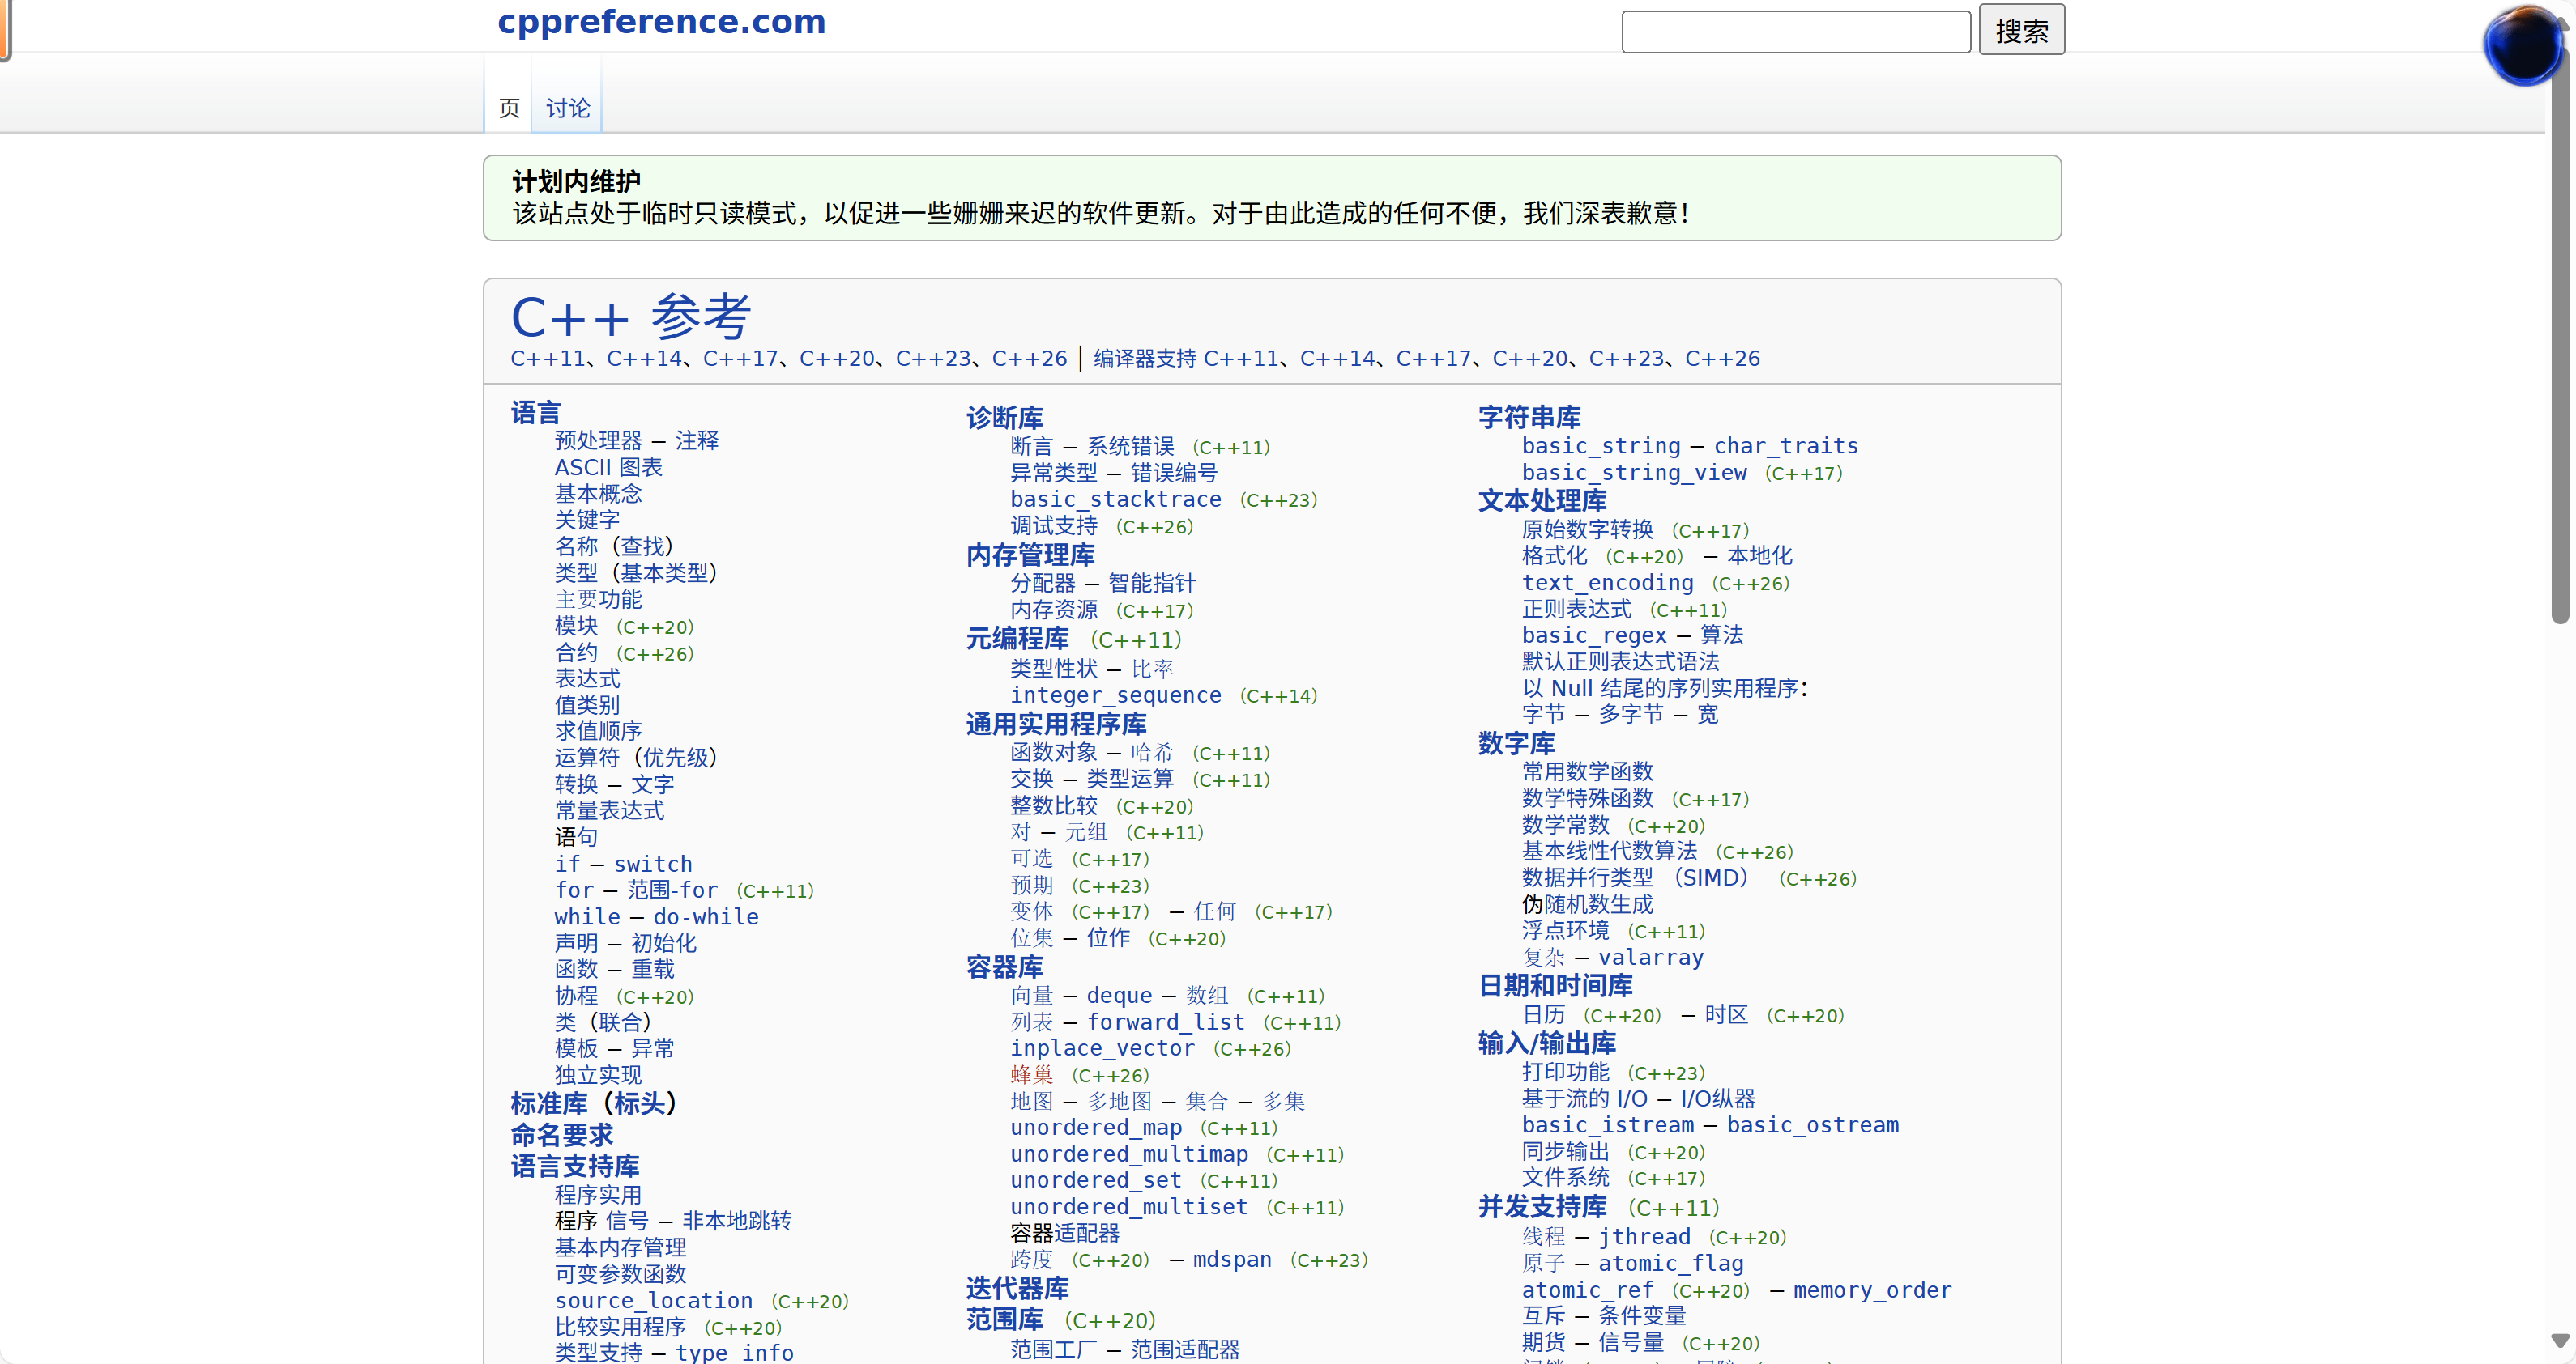Go to the 容器库 section heading

pyautogui.click(x=1004, y=967)
